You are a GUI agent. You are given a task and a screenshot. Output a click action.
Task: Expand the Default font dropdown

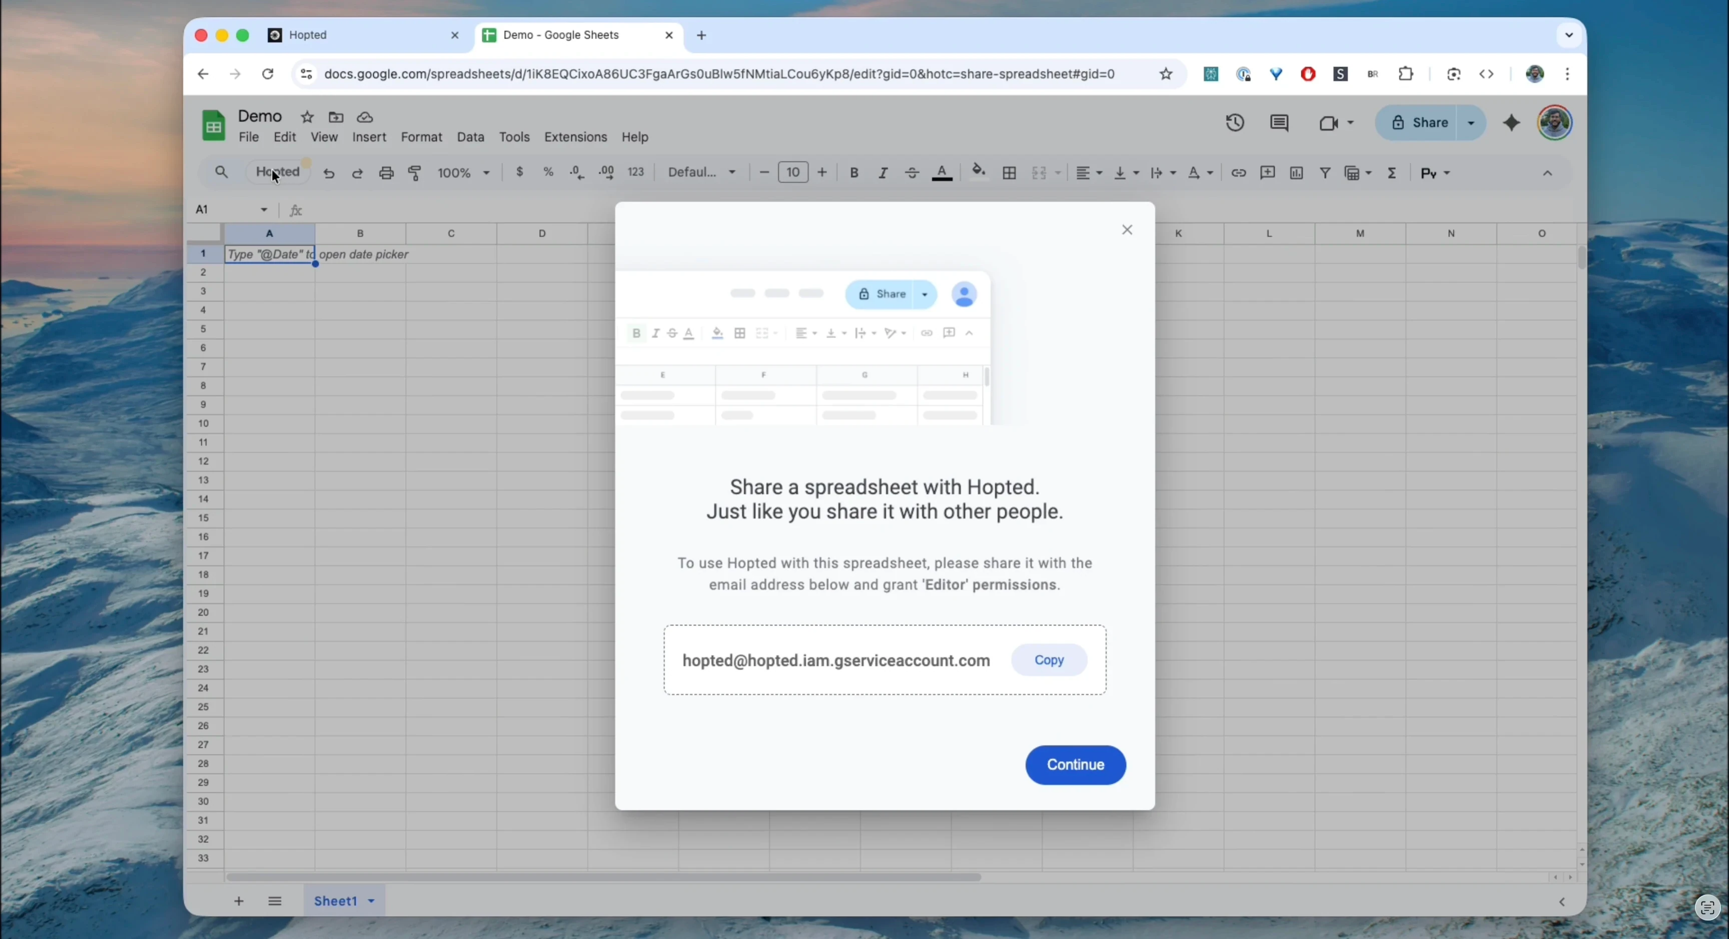click(702, 173)
